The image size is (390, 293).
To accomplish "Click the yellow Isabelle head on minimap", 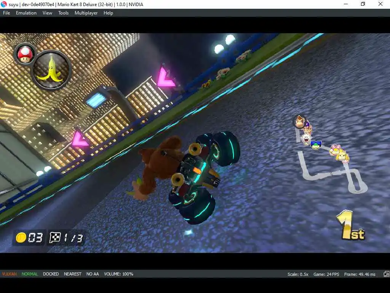I will pos(342,156).
